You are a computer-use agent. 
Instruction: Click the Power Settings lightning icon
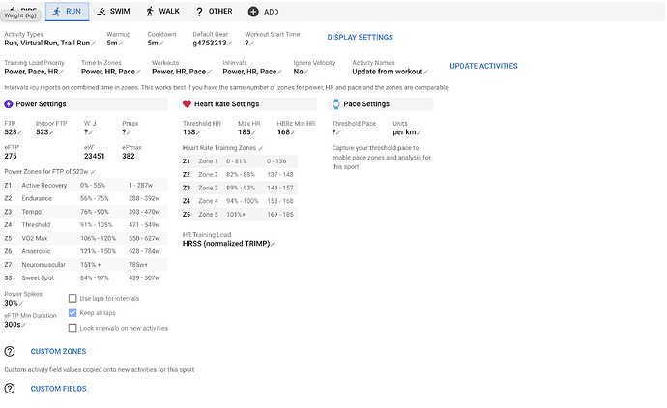tap(9, 103)
